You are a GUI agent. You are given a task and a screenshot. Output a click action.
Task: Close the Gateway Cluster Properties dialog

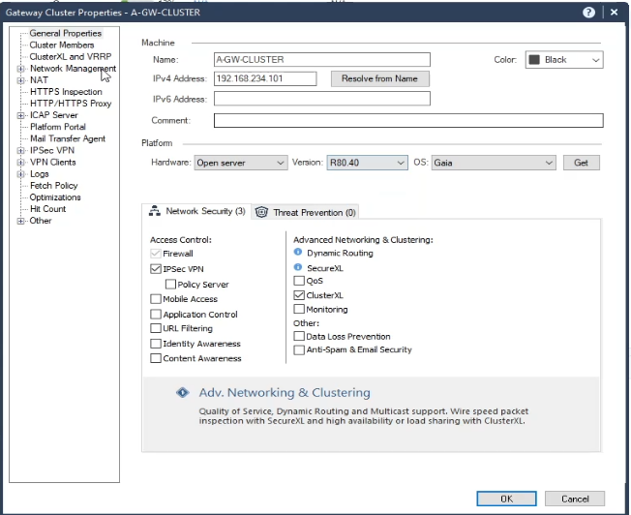615,13
